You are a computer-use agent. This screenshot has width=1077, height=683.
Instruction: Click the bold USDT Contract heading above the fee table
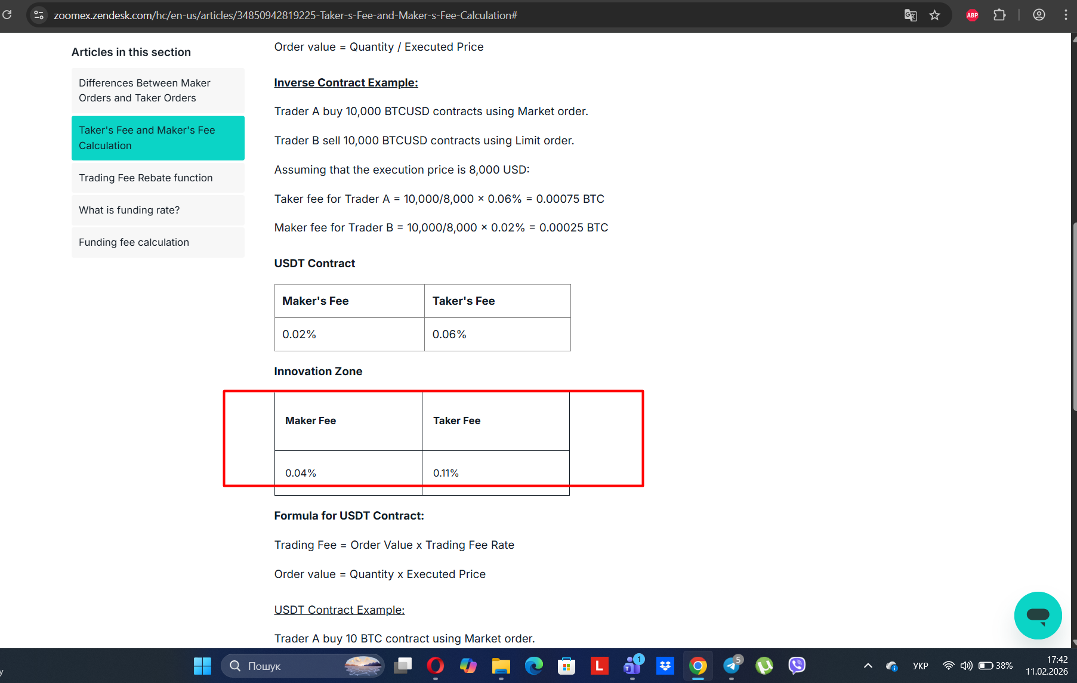(x=314, y=263)
